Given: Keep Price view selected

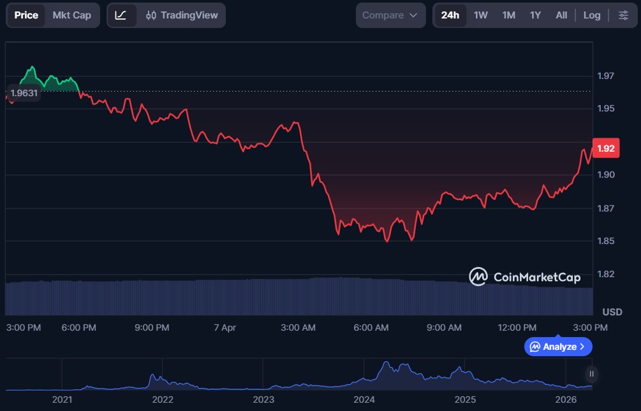Looking at the screenshot, I should pos(26,15).
